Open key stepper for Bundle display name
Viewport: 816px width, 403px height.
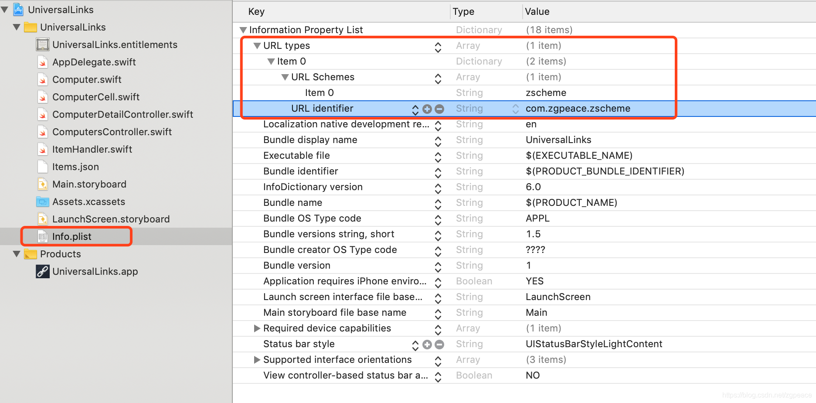click(438, 141)
